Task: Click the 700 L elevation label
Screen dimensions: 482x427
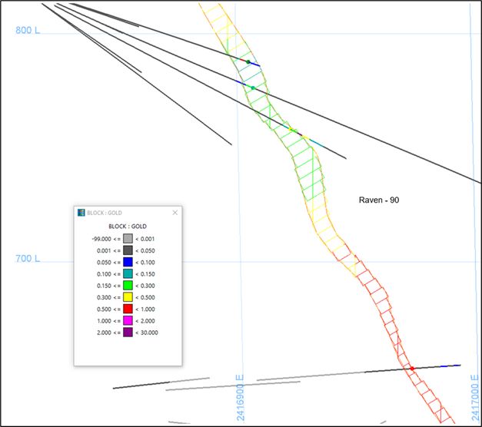Action: (28, 259)
